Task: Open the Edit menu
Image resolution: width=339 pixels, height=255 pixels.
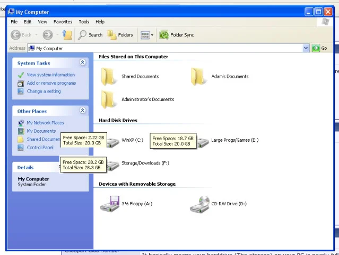Action: tap(28, 22)
